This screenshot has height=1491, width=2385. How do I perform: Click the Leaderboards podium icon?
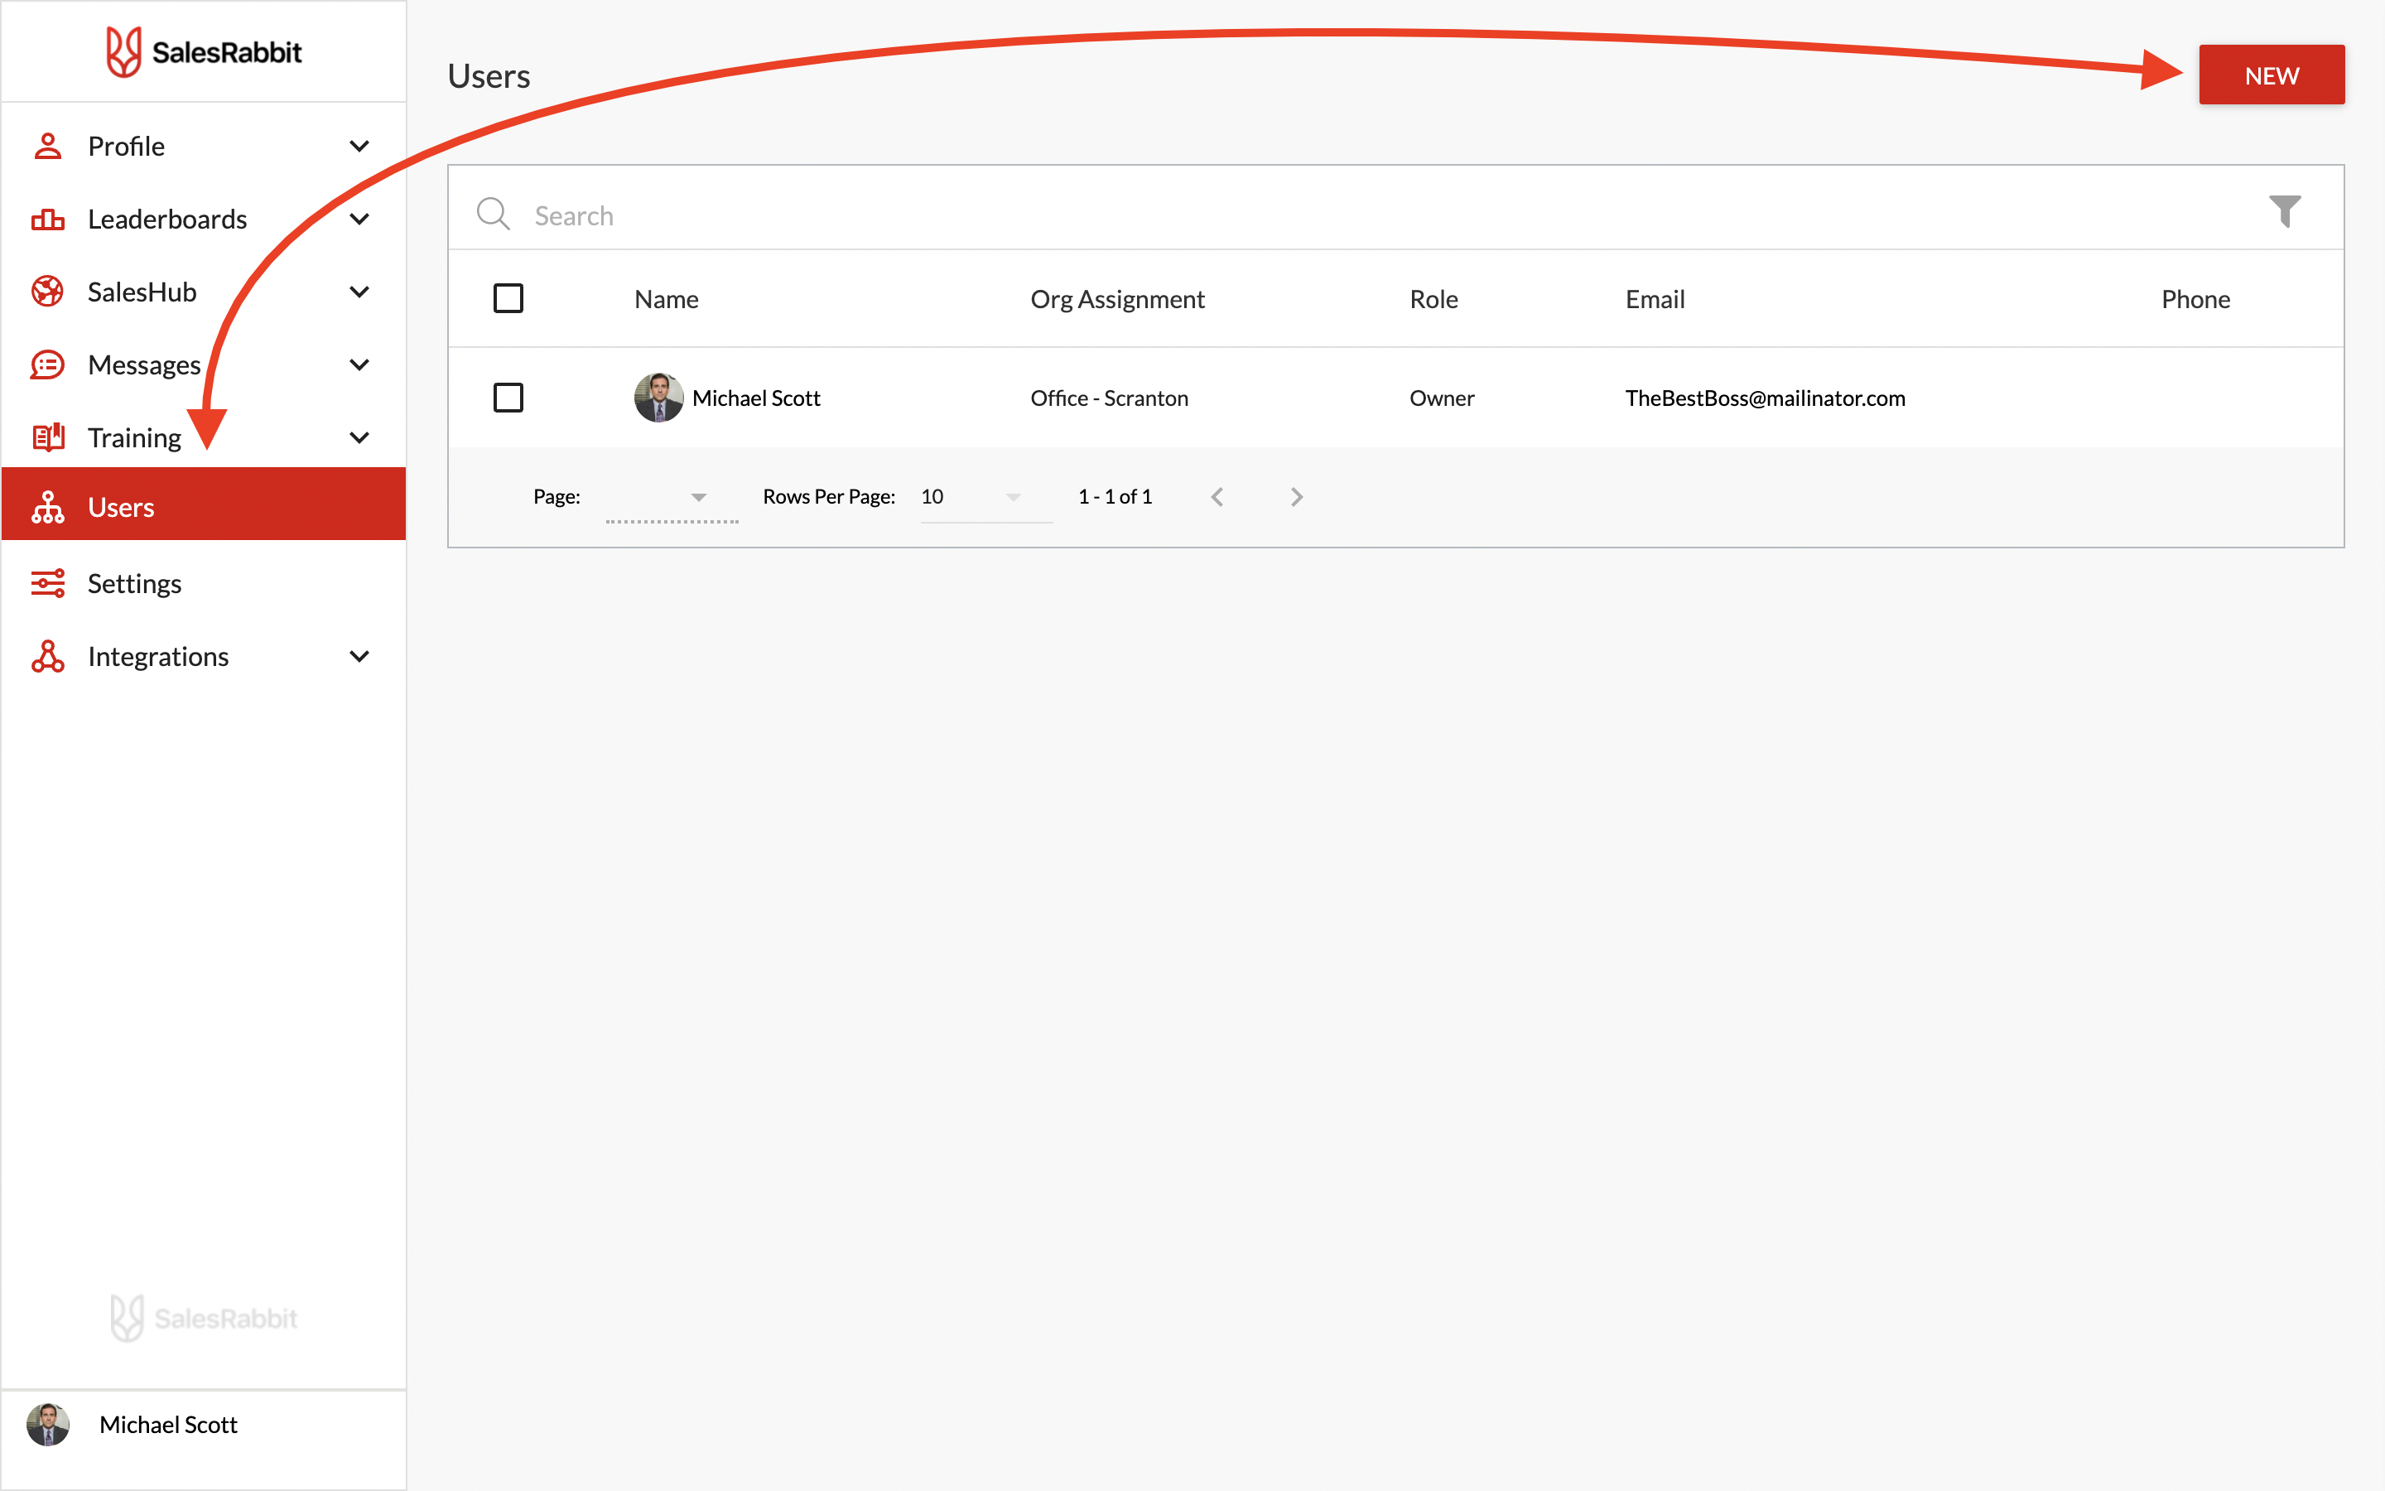[x=47, y=219]
